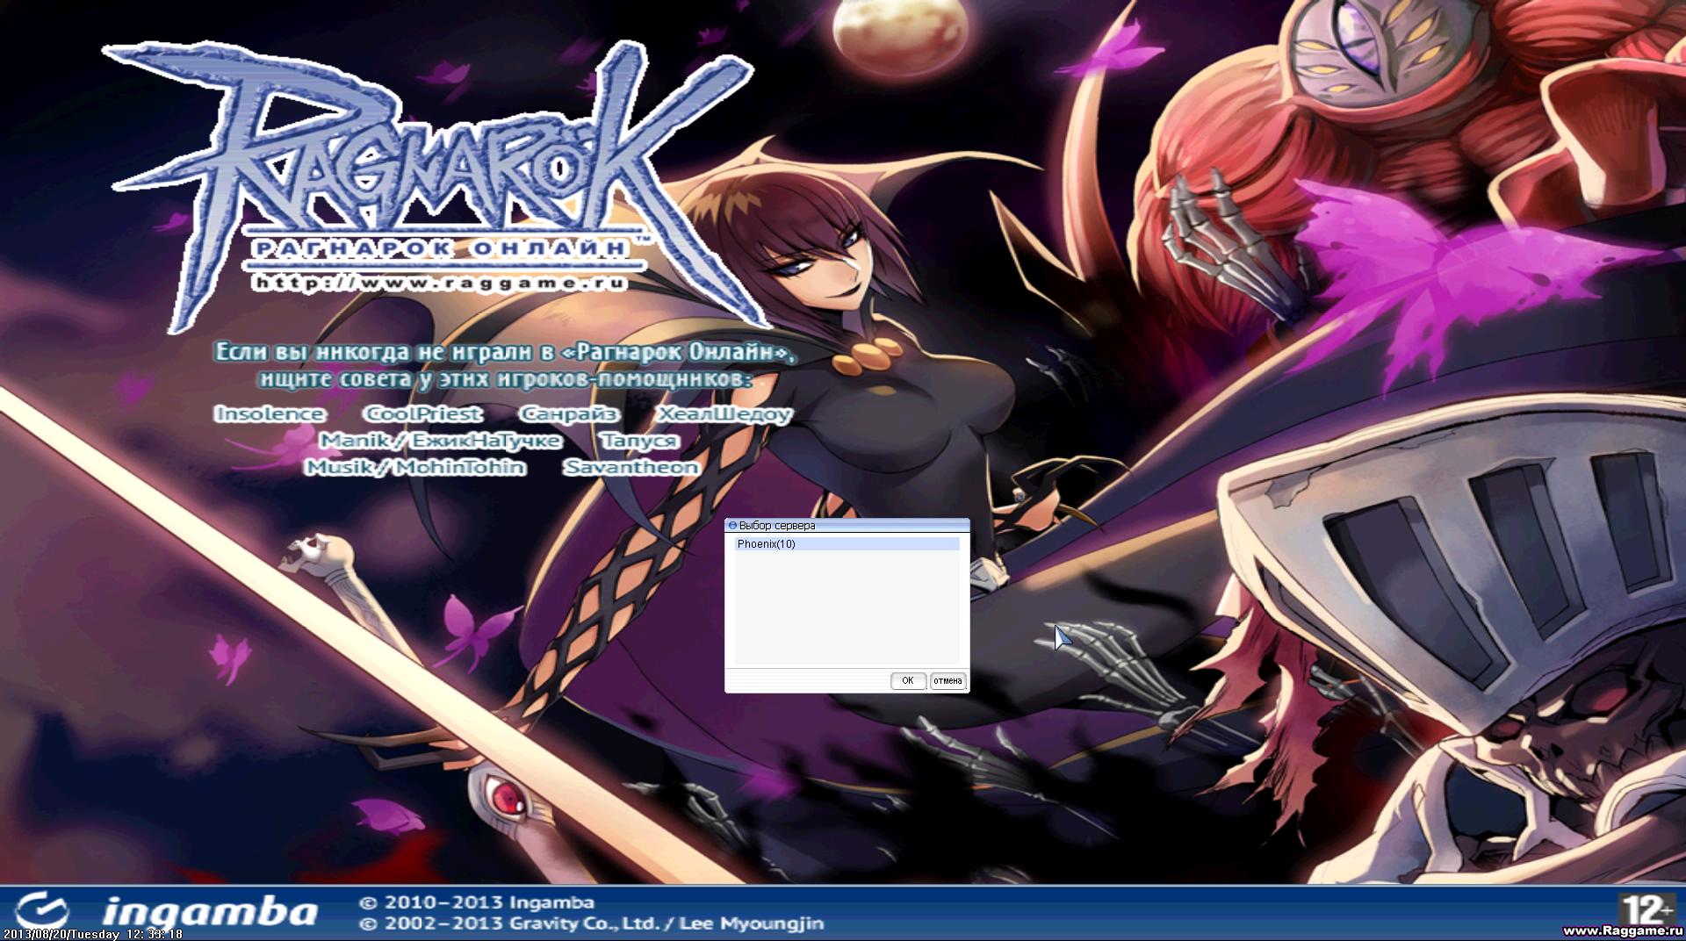This screenshot has height=941, width=1686.
Task: Click the © 2010–2013 Ingamba copyright line
Action: 477,902
